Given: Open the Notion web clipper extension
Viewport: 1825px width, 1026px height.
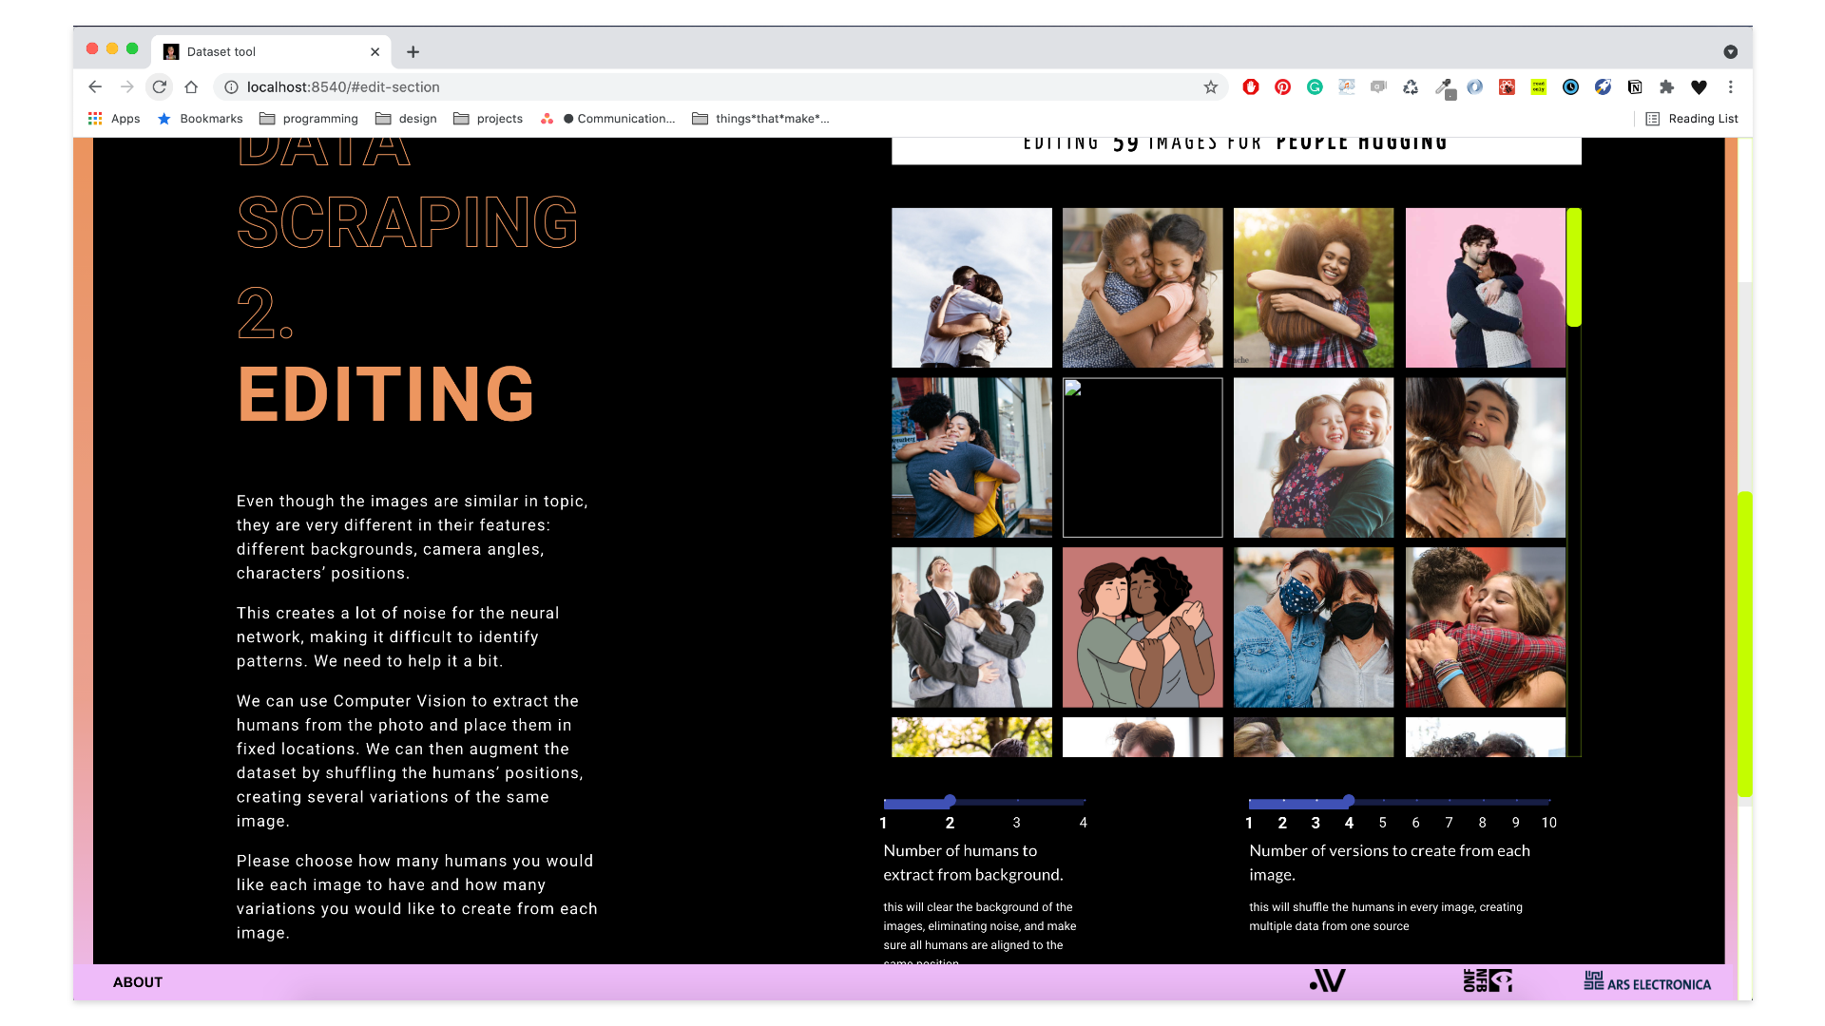Looking at the screenshot, I should click(x=1635, y=87).
